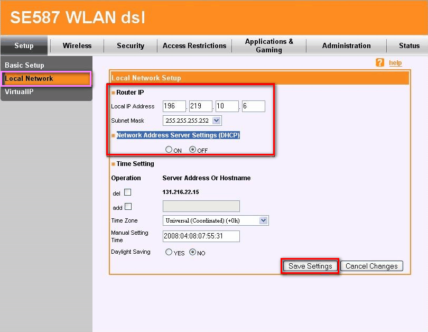Click the orange help question mark icon
Viewport: 428px width, 332px height.
tap(380, 62)
